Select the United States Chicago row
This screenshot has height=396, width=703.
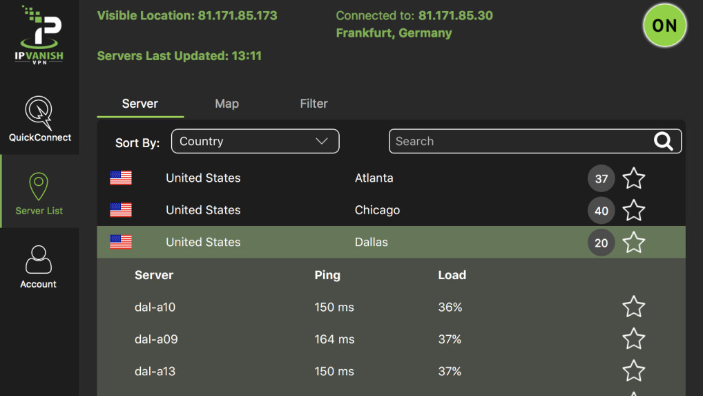(391, 210)
